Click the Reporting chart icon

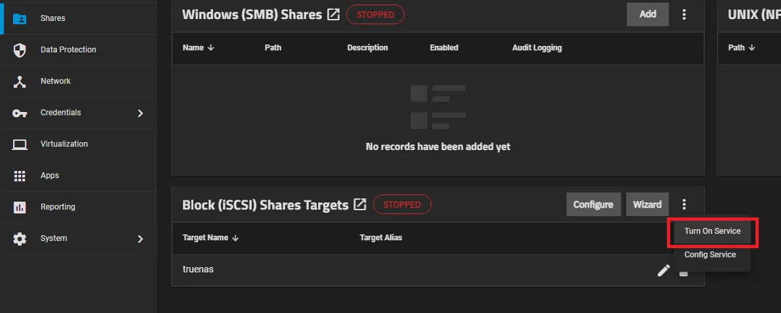[x=20, y=207]
